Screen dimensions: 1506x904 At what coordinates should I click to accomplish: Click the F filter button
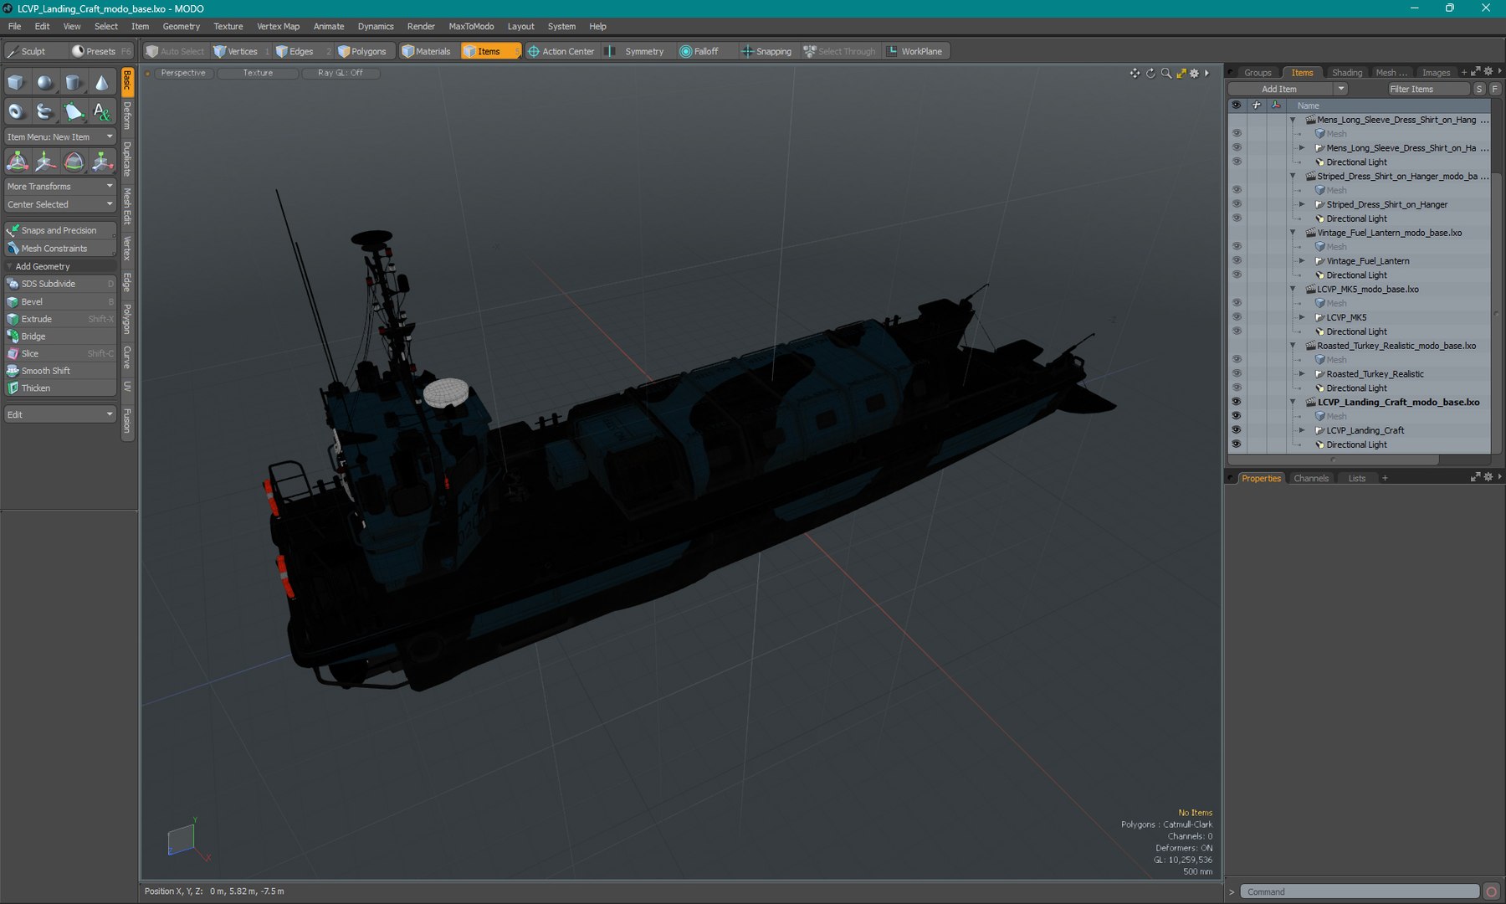coord(1494,89)
